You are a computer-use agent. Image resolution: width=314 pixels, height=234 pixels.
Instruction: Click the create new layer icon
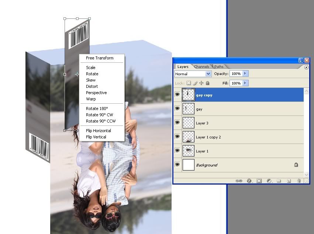(x=289, y=181)
